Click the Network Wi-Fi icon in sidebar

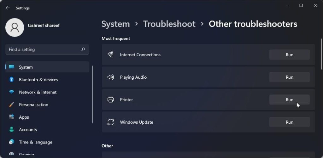12,92
